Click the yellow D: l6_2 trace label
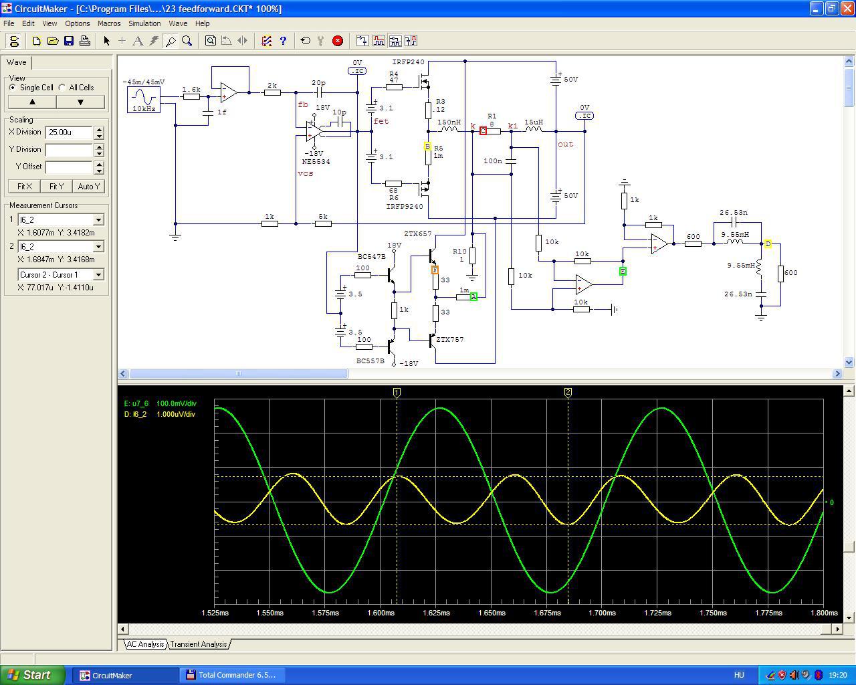The image size is (856, 685). [160, 415]
